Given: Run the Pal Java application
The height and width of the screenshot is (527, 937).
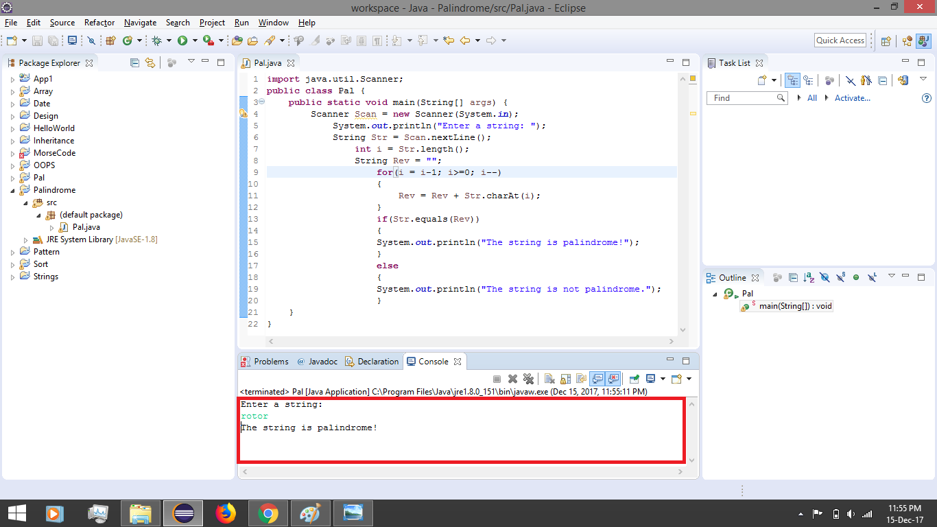Looking at the screenshot, I should [182, 40].
